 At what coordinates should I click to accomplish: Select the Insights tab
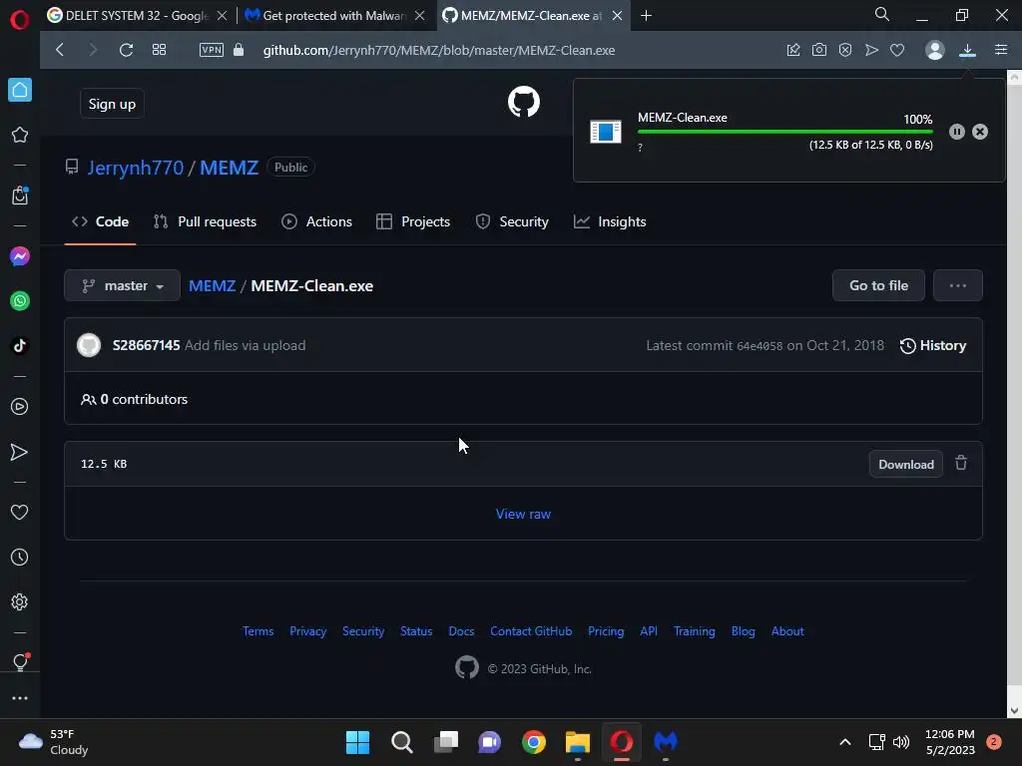[x=610, y=221]
